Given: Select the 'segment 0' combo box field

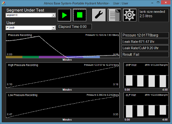Looking at the screenshot, I should coord(31,15).
